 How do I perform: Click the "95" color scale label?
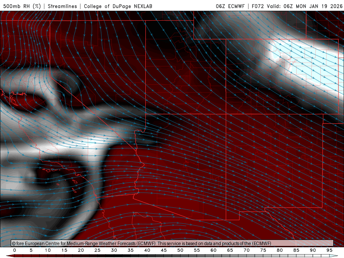329,250
